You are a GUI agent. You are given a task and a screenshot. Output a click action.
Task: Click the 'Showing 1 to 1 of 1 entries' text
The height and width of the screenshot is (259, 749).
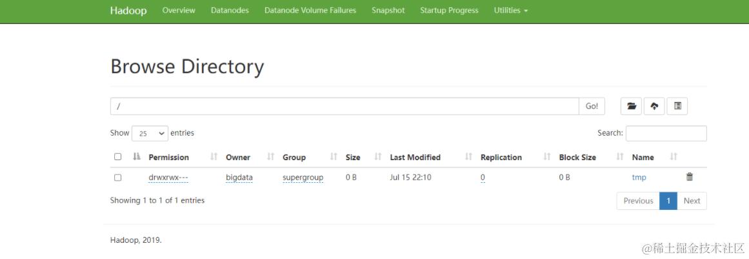click(x=157, y=200)
